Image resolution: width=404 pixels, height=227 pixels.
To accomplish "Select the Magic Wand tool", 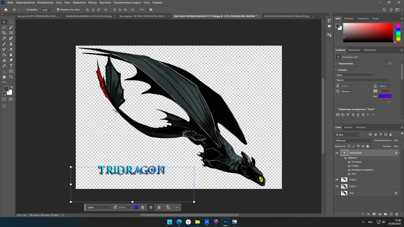I will coord(11,27).
